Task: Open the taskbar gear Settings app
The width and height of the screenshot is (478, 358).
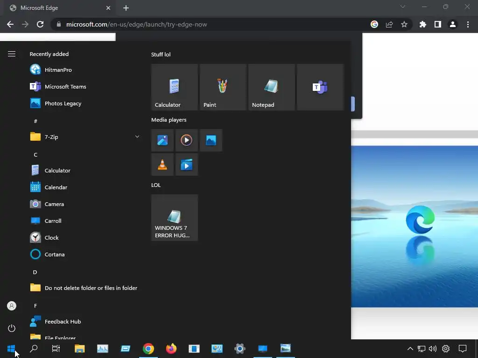Action: (240, 349)
